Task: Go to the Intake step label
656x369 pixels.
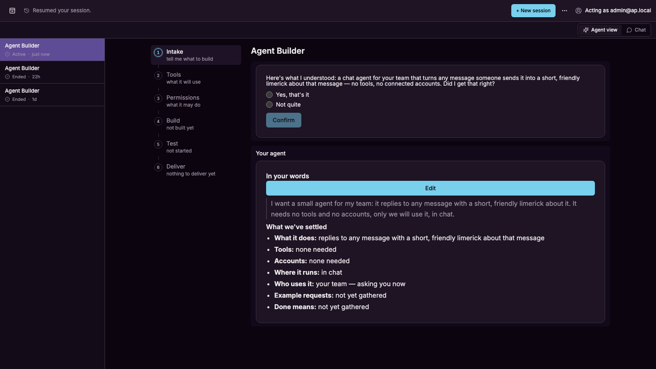Action: point(175,52)
